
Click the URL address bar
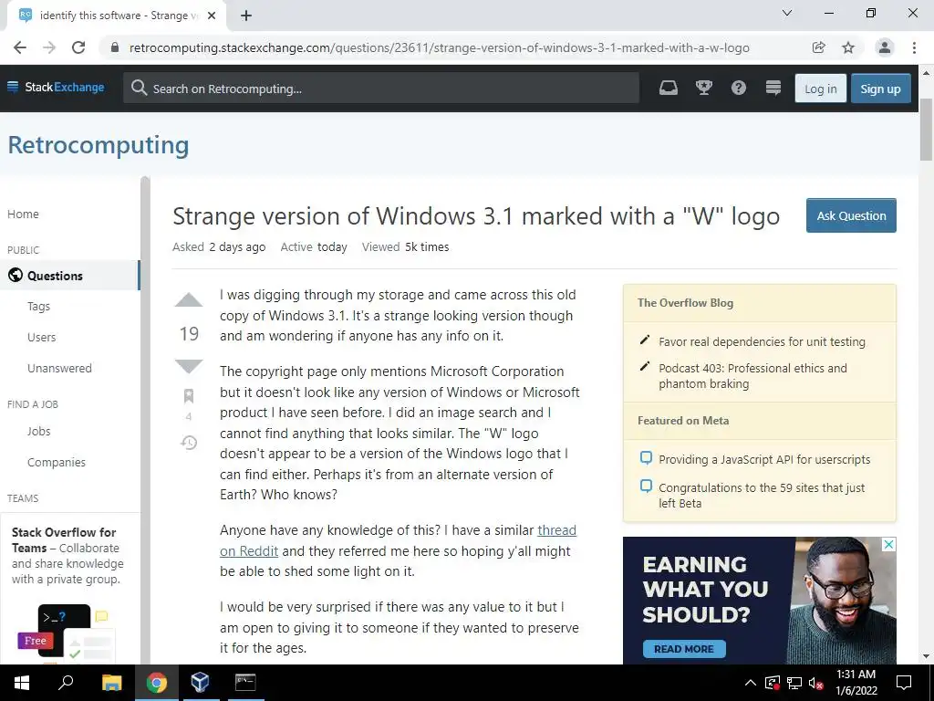(x=439, y=47)
